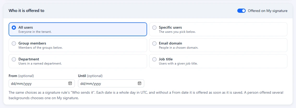
Task: Toggle the Offered on My signature switch
Action: point(241,11)
